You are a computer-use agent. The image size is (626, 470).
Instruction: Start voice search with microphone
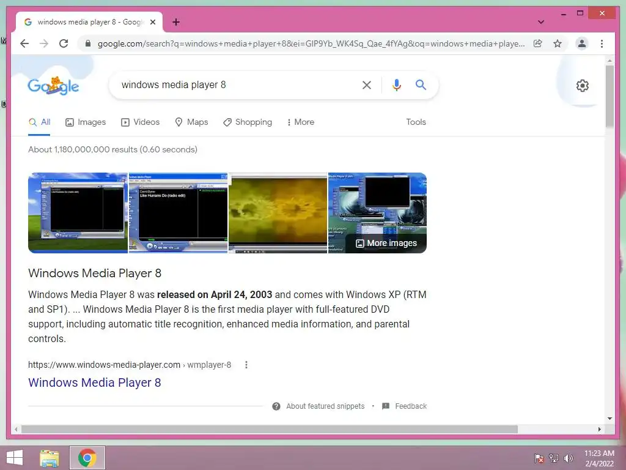coord(396,84)
